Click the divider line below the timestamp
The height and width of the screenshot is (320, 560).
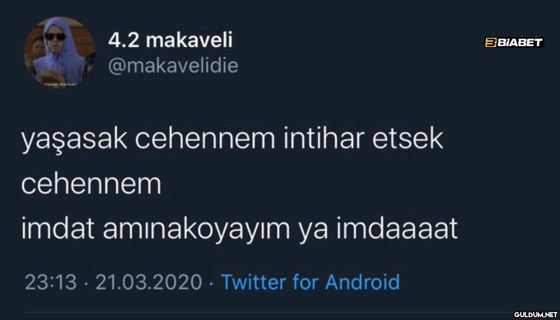(x=280, y=313)
